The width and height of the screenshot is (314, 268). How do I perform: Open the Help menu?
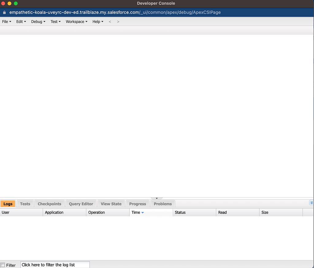coord(98,22)
